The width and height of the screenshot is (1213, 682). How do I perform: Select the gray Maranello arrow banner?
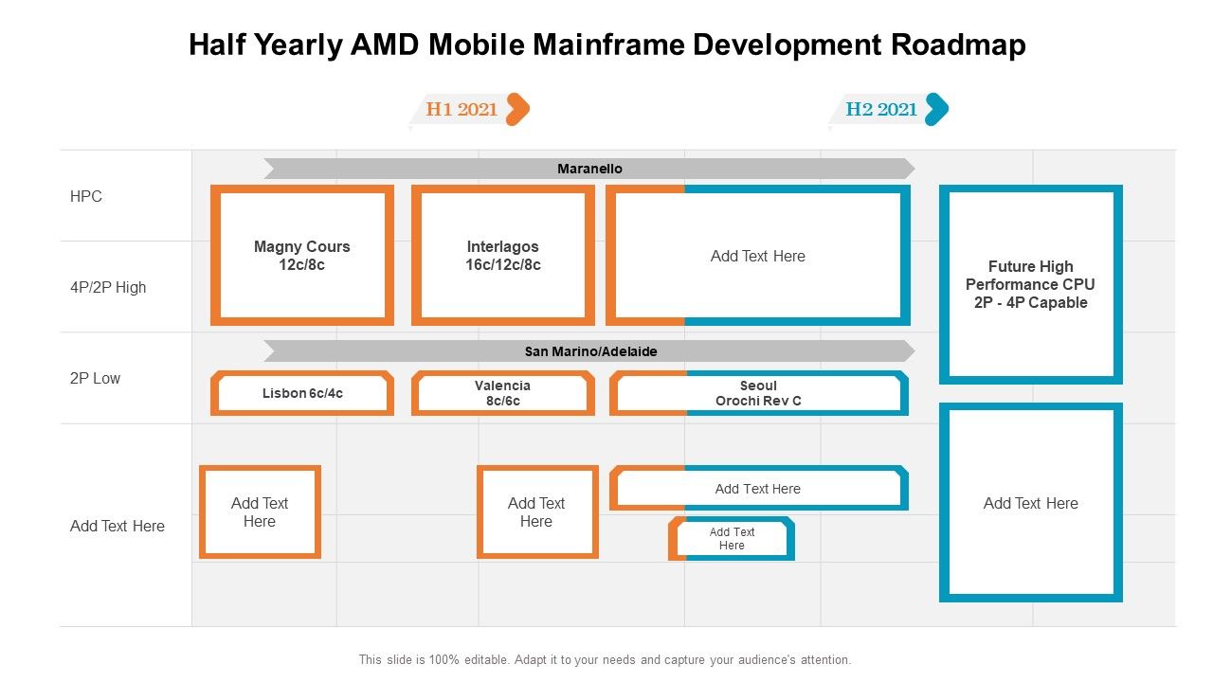588,169
